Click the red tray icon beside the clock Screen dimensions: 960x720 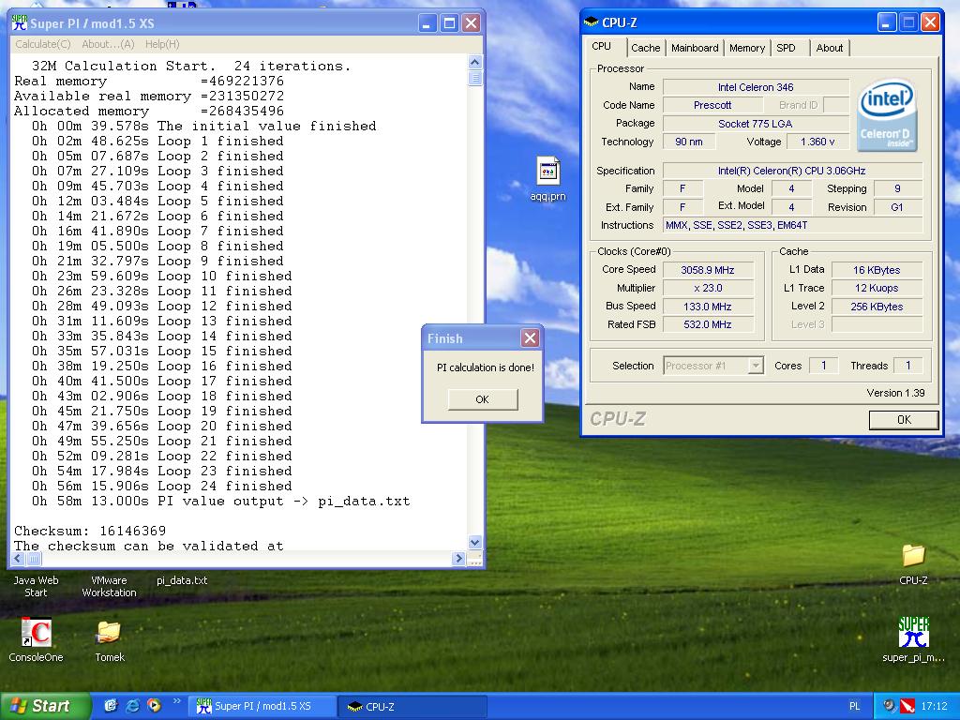pyautogui.click(x=907, y=706)
